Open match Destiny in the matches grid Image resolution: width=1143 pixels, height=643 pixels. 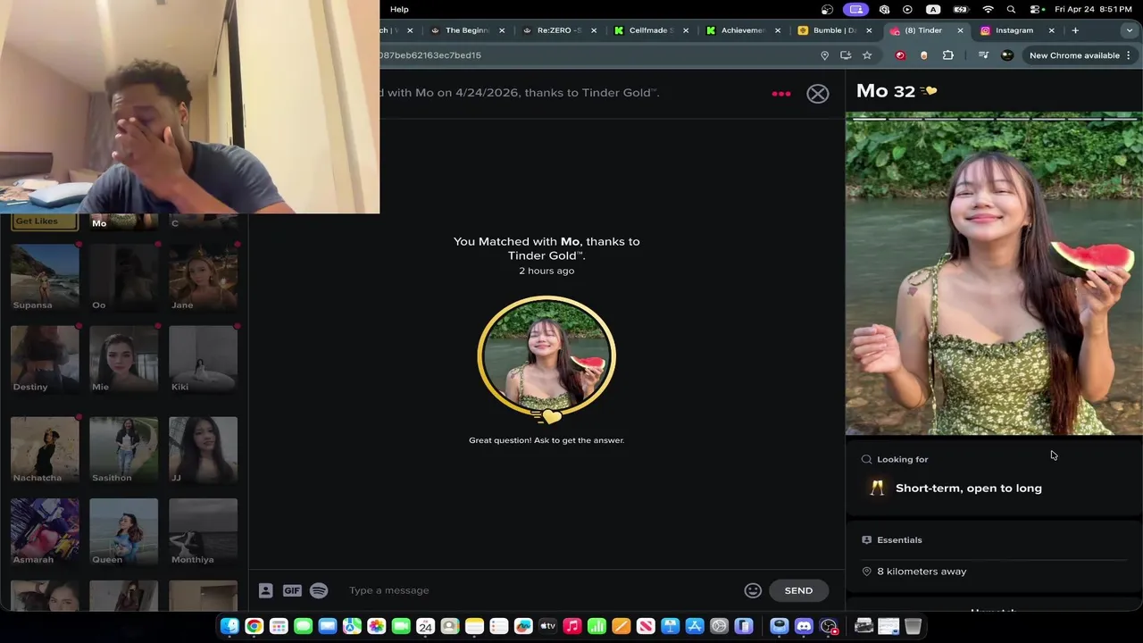(45, 359)
